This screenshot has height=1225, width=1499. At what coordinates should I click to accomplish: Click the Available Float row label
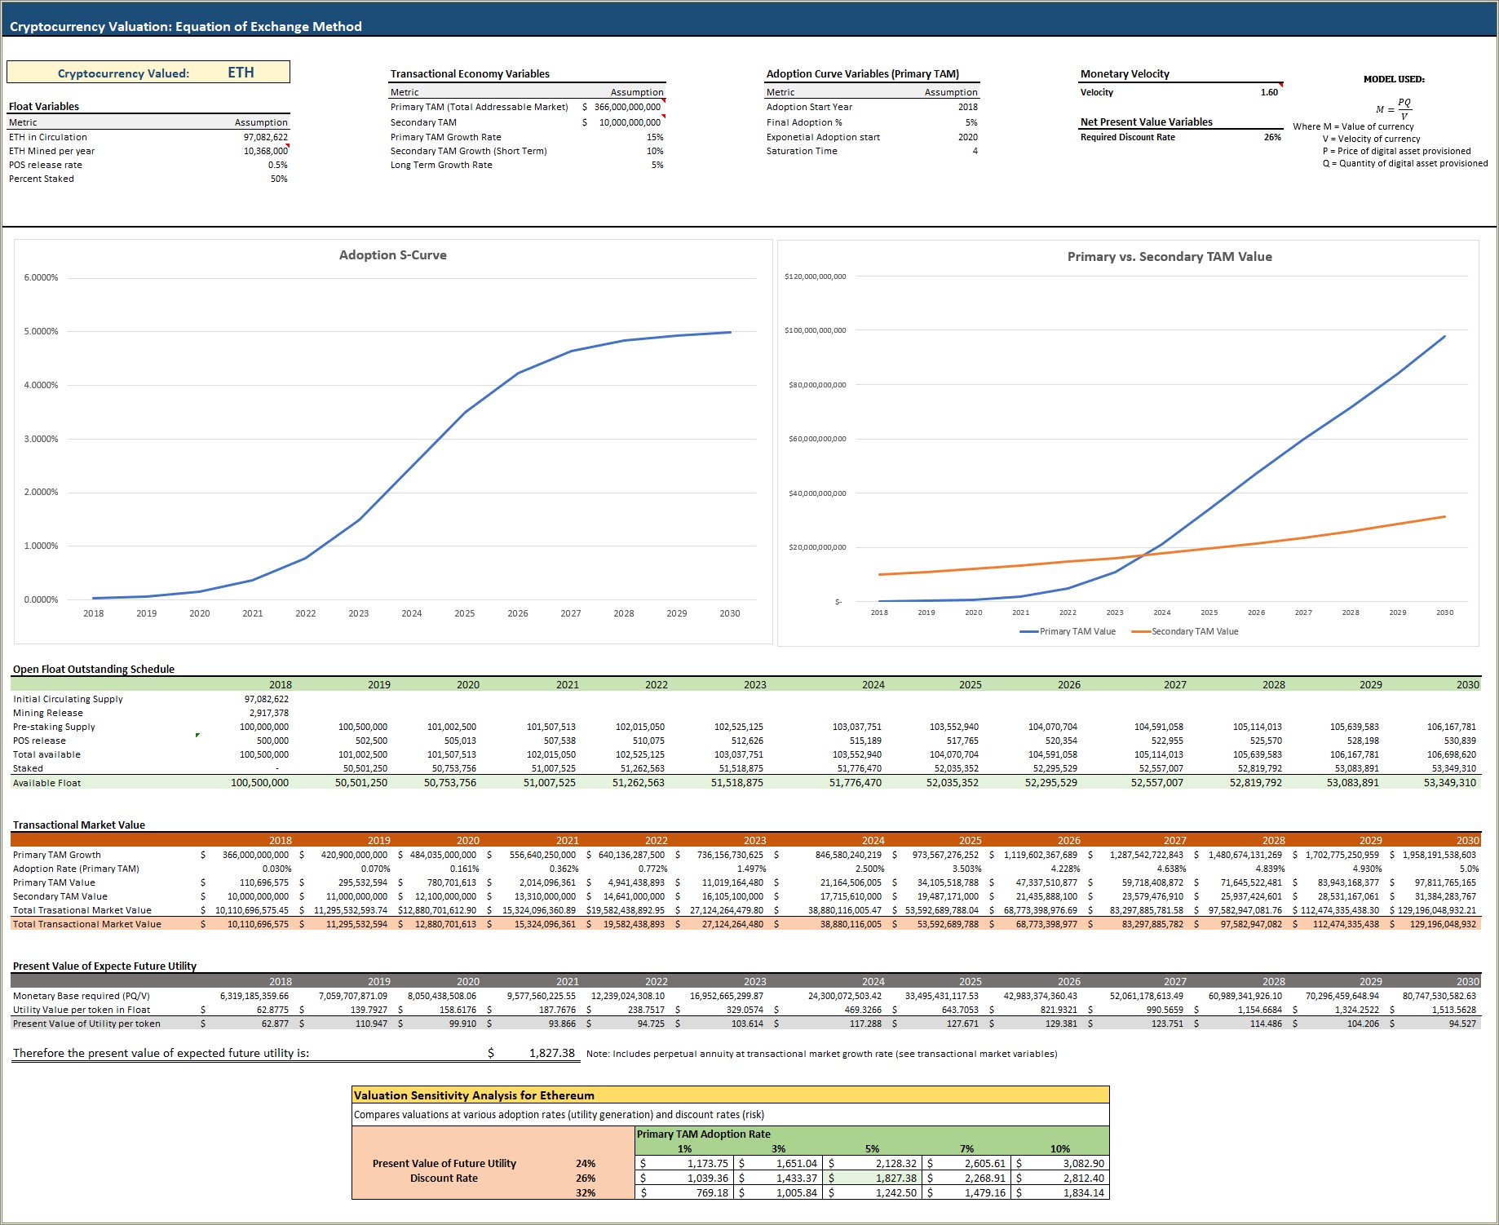pos(47,783)
